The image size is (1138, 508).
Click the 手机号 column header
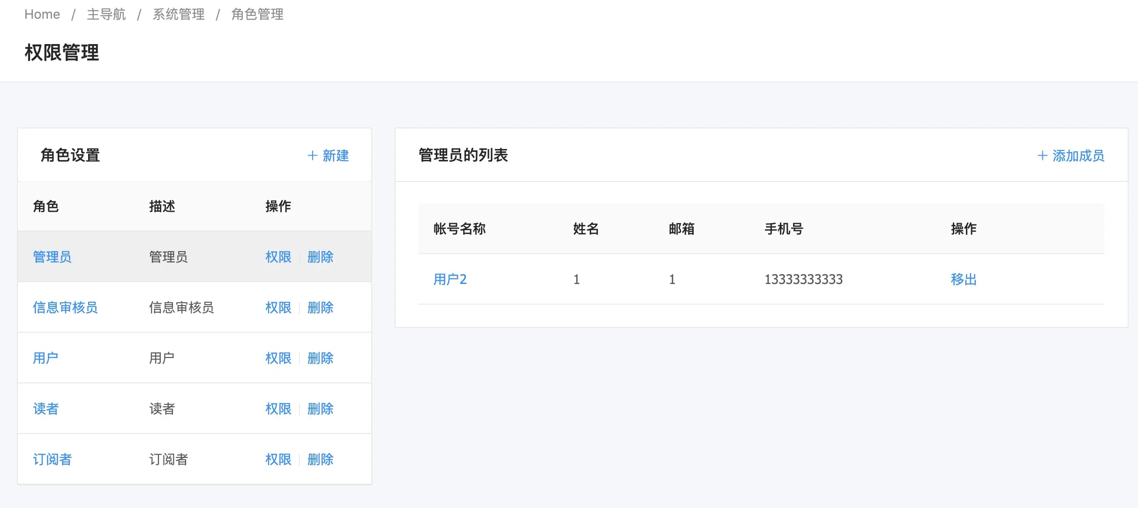(x=784, y=229)
